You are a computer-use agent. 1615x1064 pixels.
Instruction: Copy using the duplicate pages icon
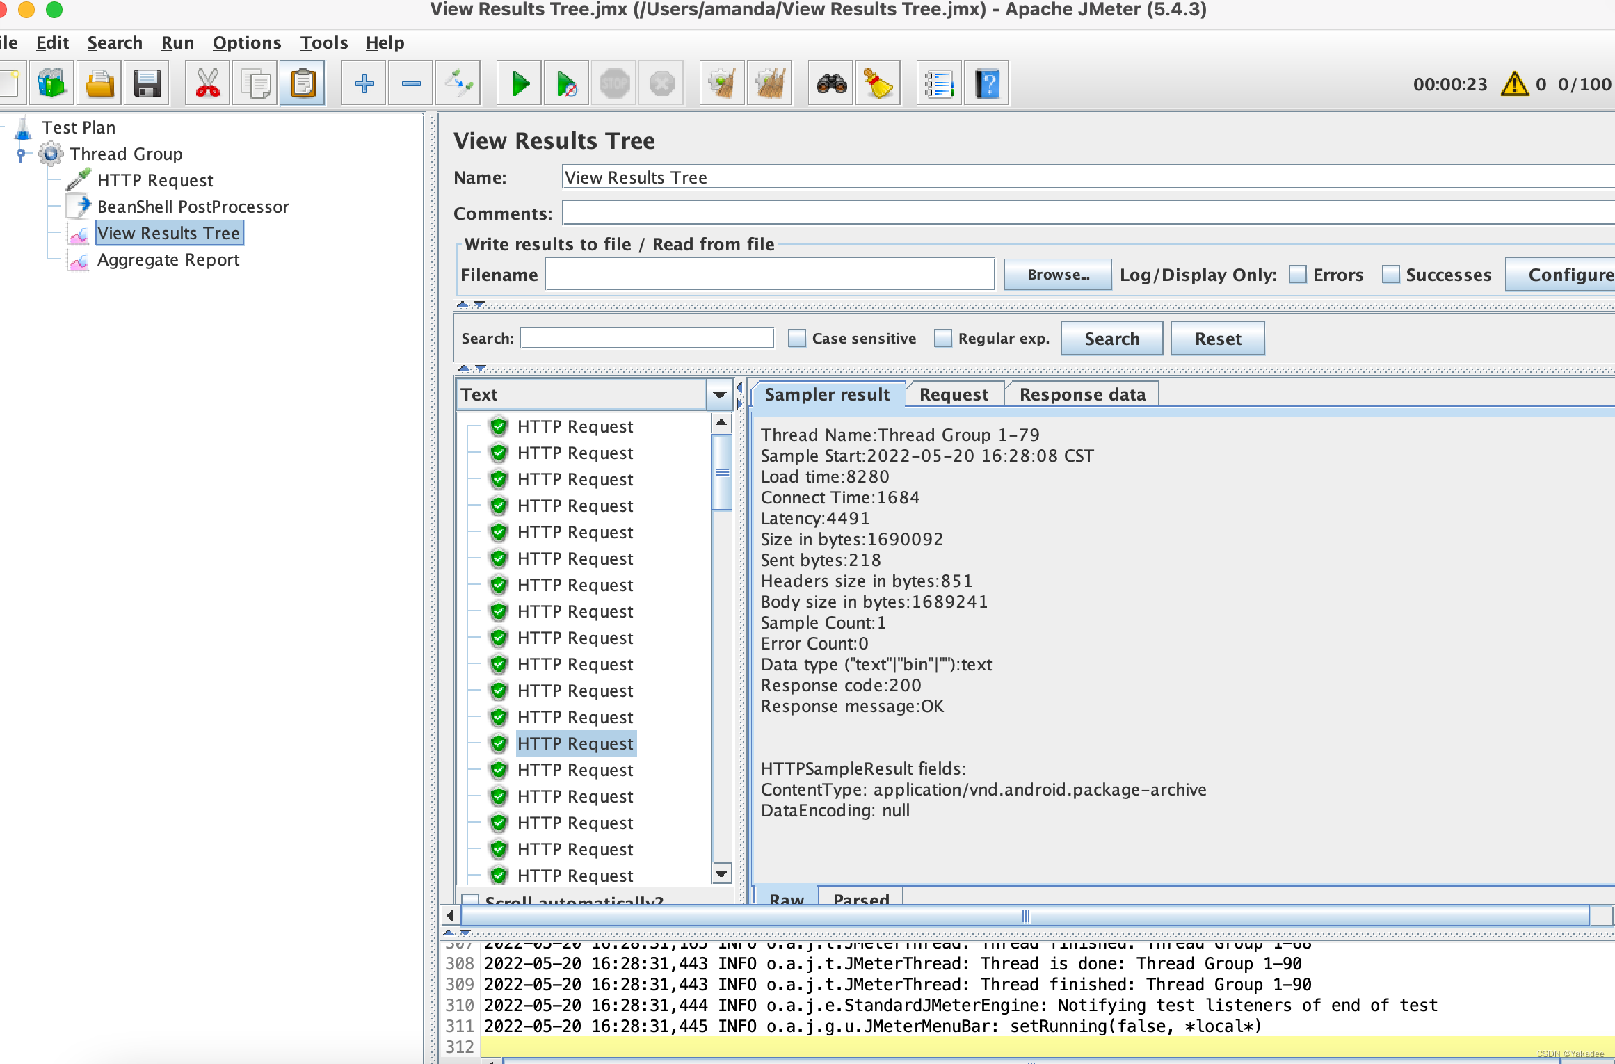pyautogui.click(x=255, y=83)
